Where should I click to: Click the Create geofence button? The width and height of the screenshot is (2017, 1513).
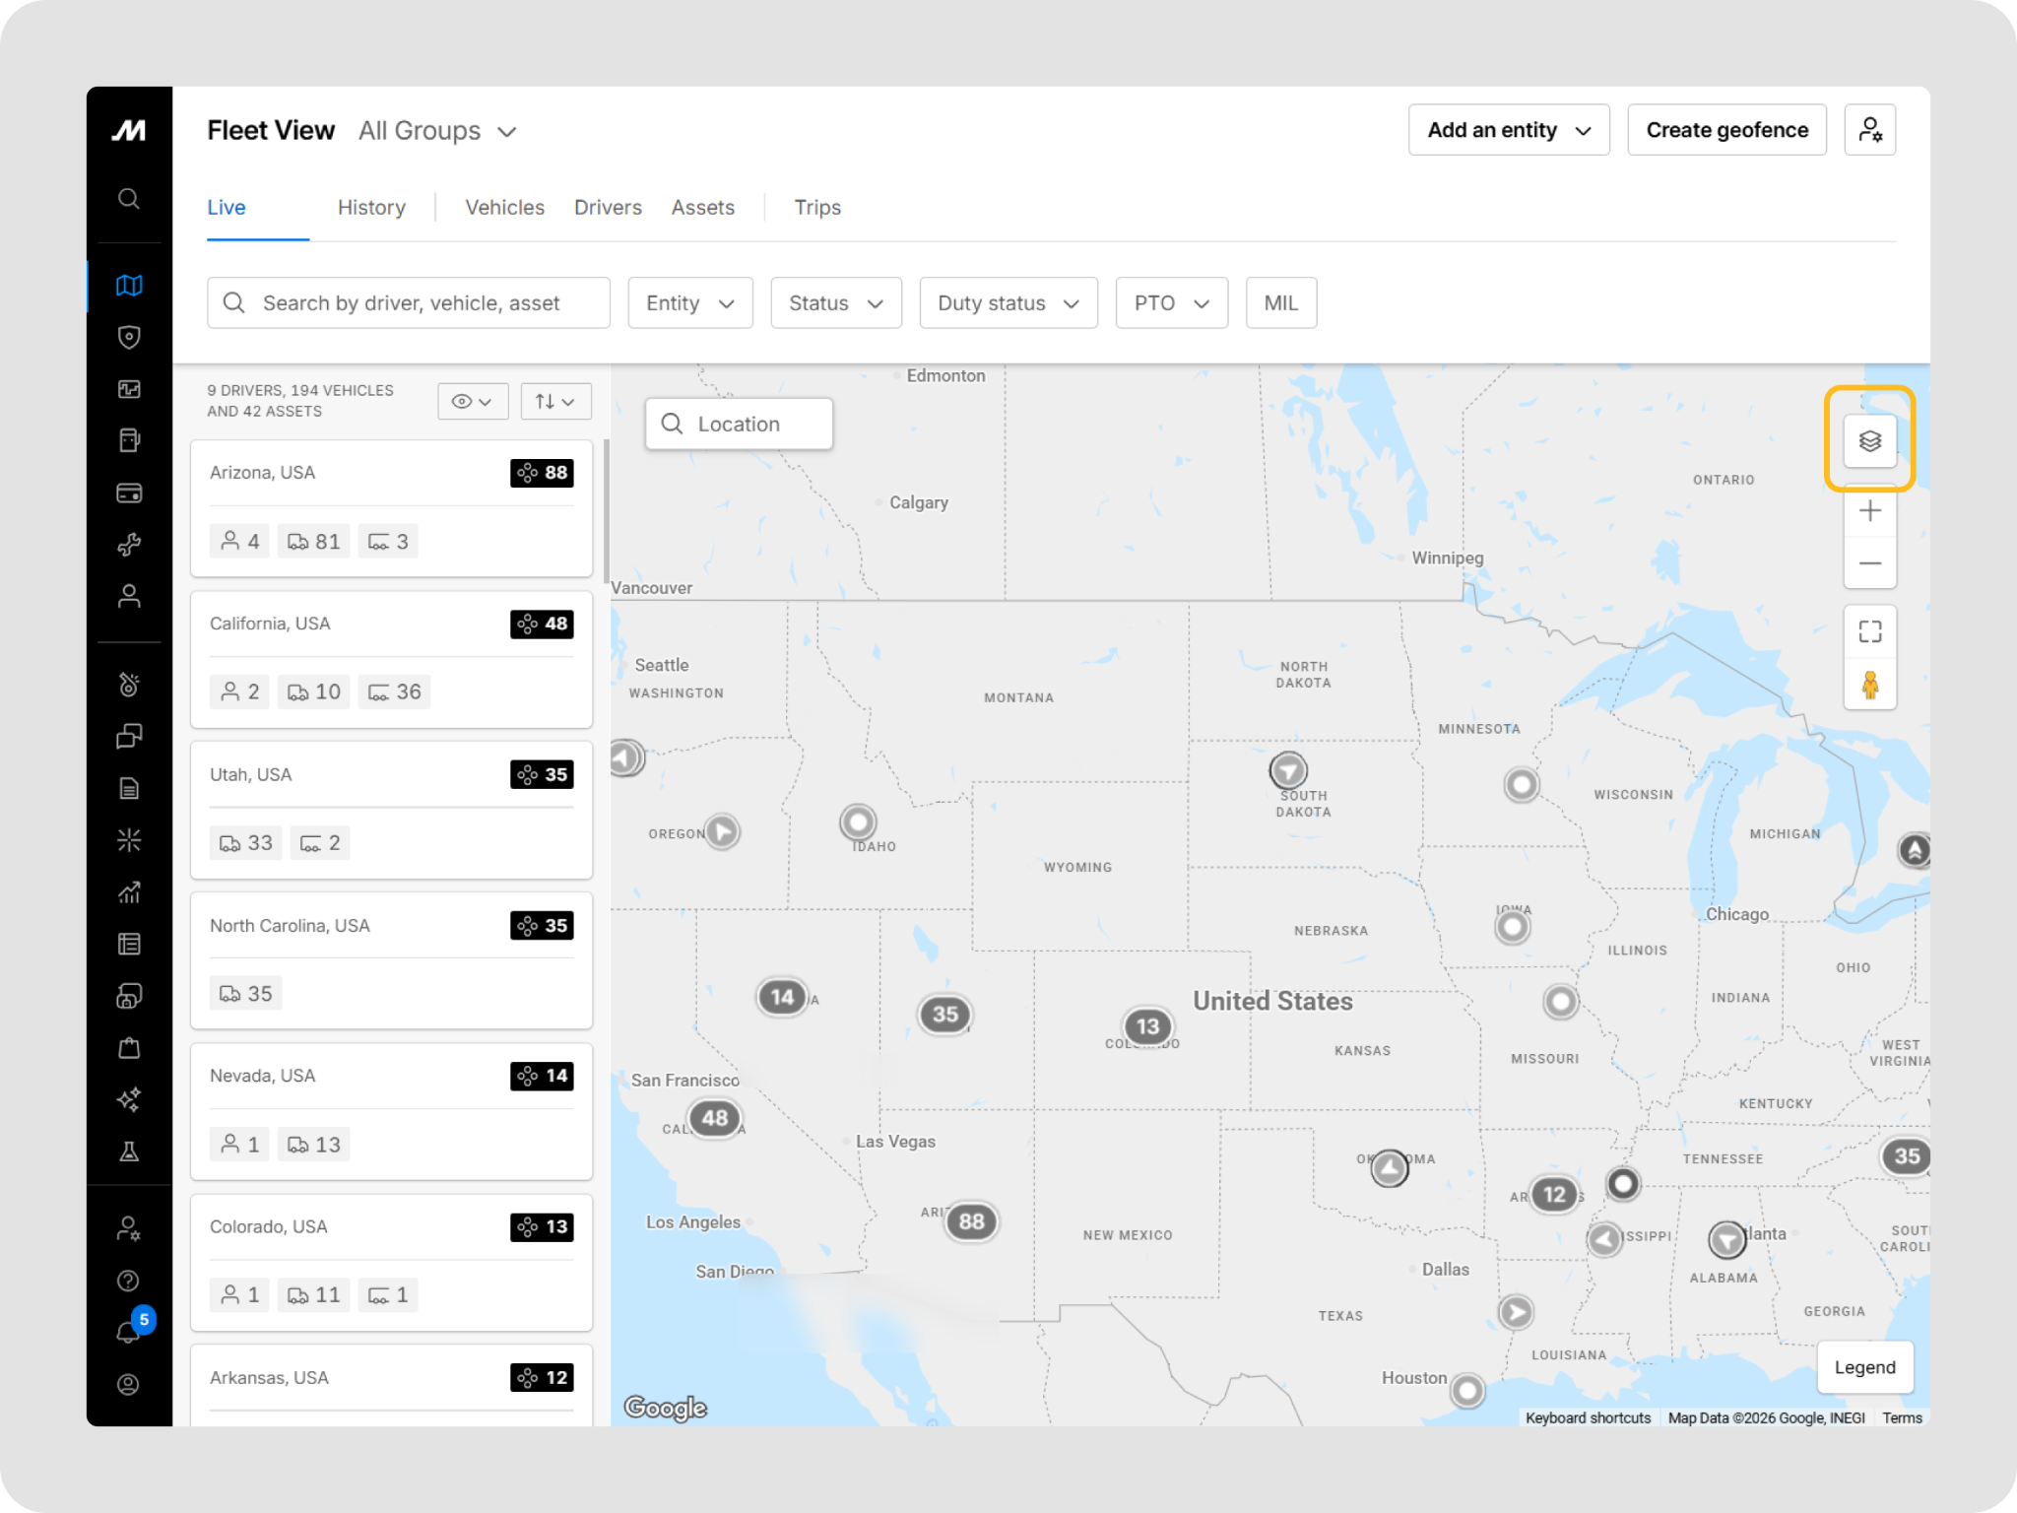pos(1726,130)
